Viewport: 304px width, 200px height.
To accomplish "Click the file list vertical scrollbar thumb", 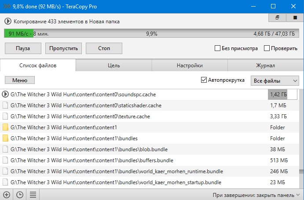I will coord(301,171).
